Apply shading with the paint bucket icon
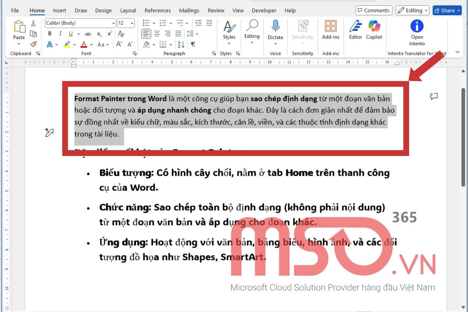Image resolution: width=468 pixels, height=312 pixels. (147, 44)
